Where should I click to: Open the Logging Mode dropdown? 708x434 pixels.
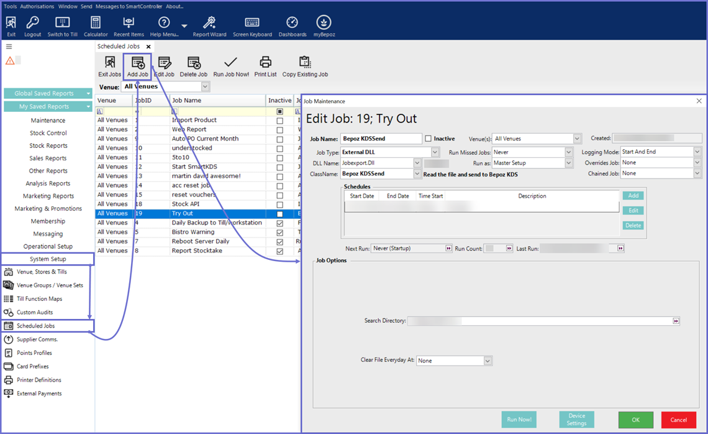(697, 152)
